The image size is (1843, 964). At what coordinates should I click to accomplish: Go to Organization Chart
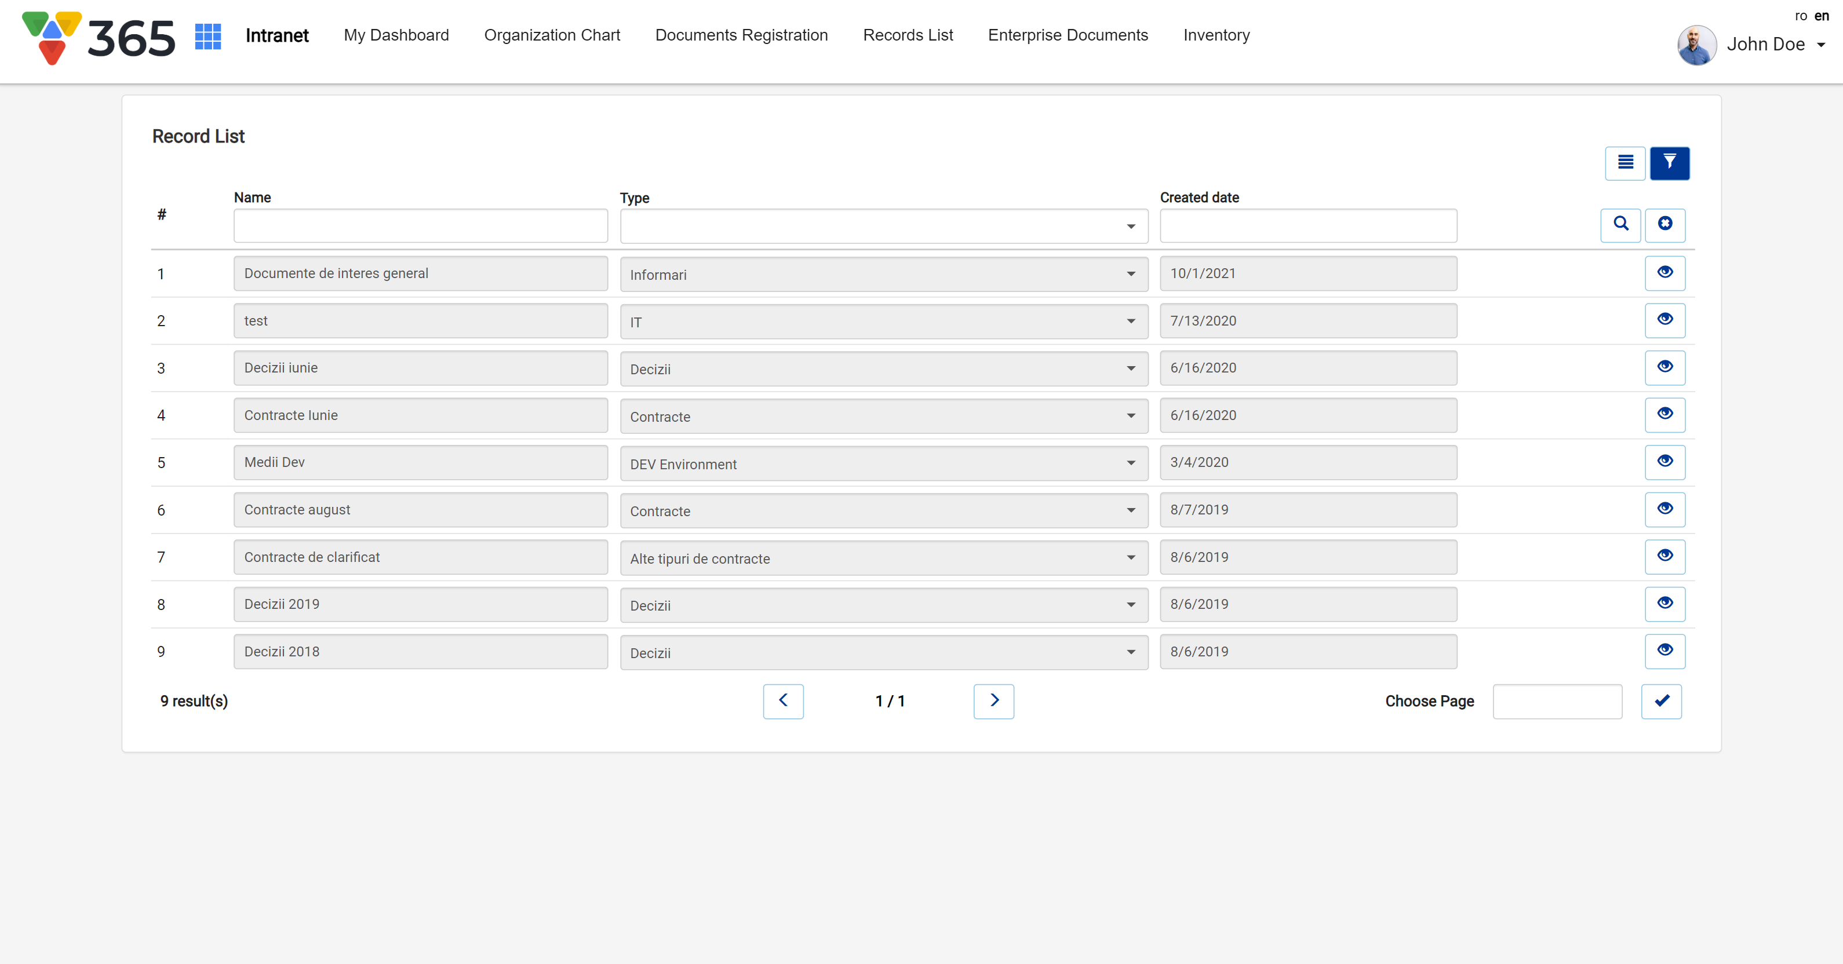552,35
